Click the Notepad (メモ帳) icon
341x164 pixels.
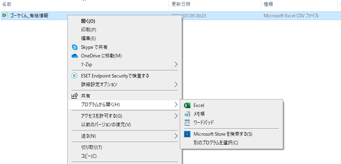tap(187, 114)
